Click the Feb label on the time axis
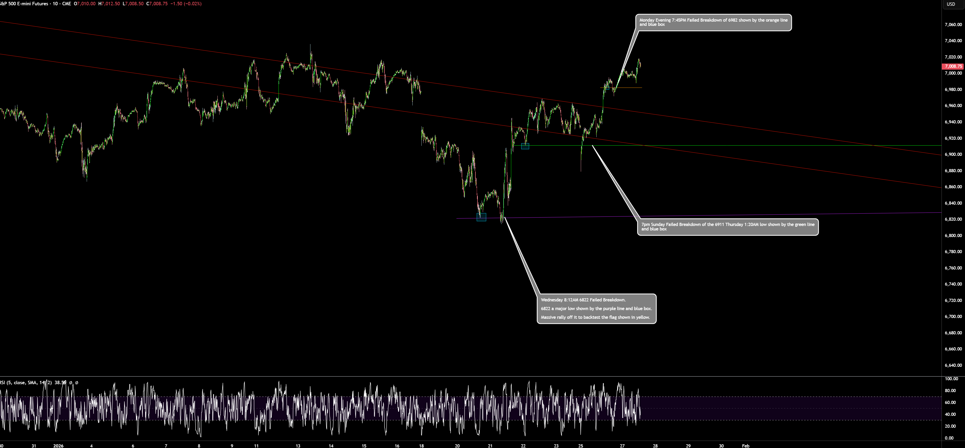This screenshot has width=965, height=448. (x=746, y=446)
